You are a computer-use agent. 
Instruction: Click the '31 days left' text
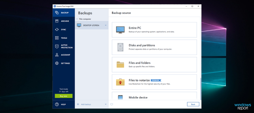point(64,92)
